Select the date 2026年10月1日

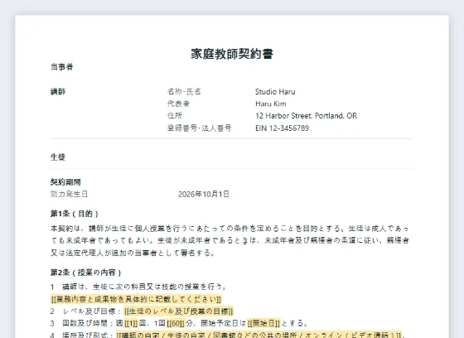[x=204, y=194]
